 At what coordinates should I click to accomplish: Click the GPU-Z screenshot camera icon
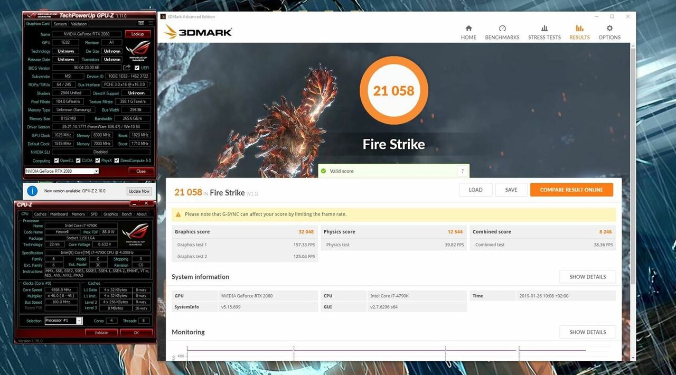point(141,24)
